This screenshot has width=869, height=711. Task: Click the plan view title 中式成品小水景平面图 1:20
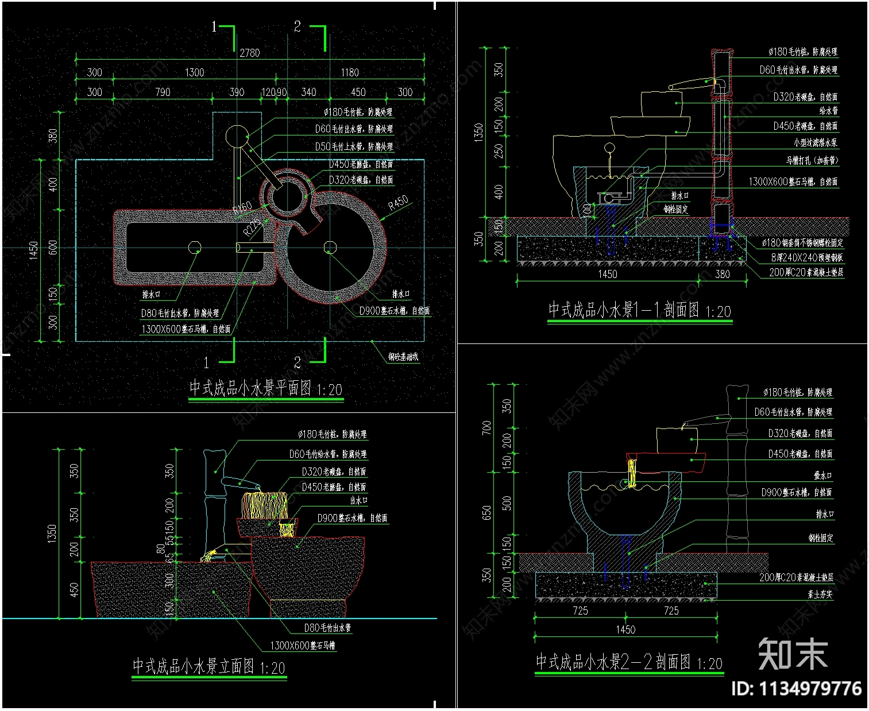(266, 389)
